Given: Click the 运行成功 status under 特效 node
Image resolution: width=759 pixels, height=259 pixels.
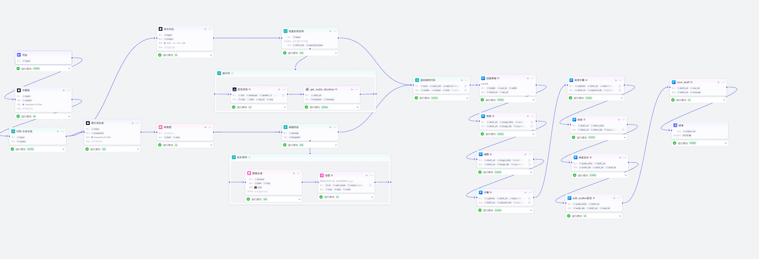Looking at the screenshot, I should coord(581,138).
